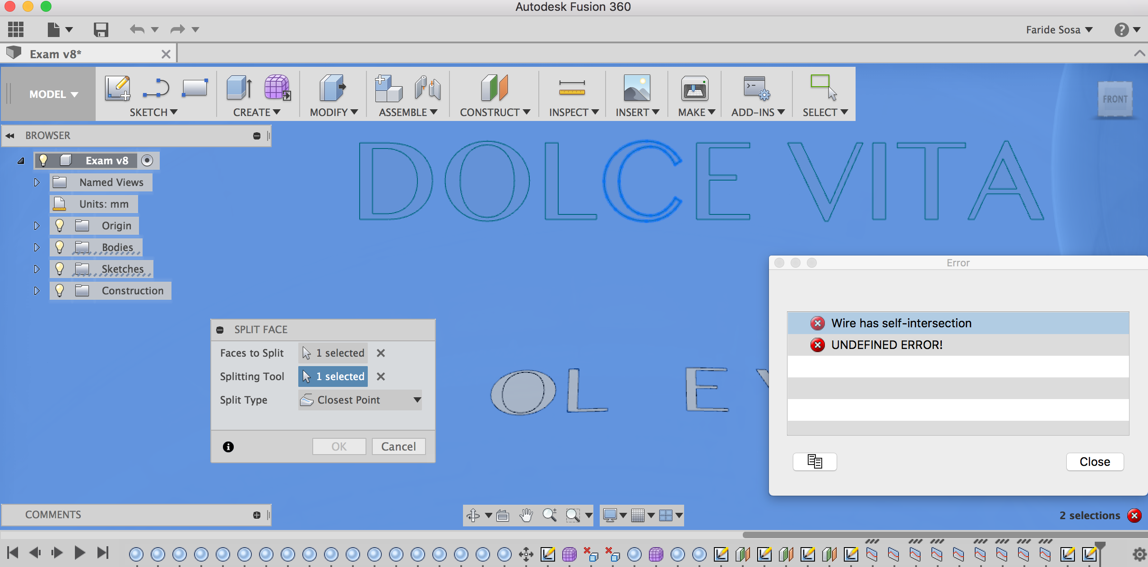Click the Insert image icon
Viewport: 1148px width, 567px height.
tap(637, 88)
